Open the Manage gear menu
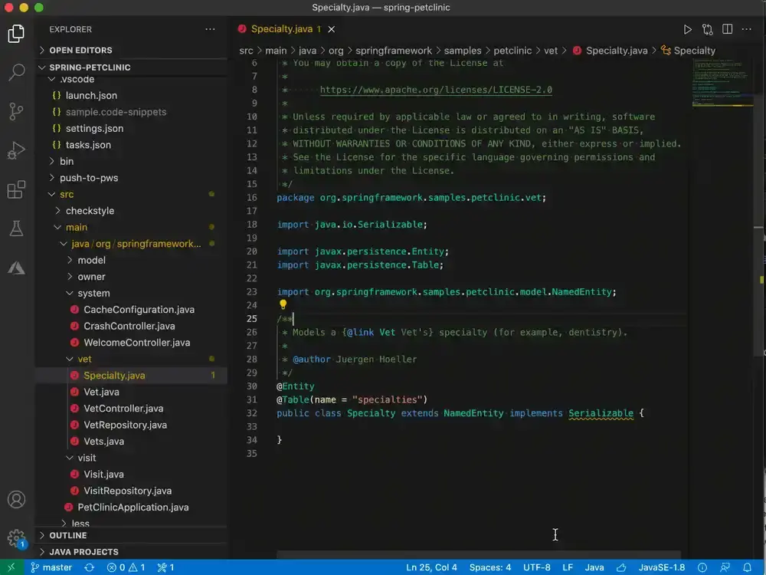 (x=17, y=538)
